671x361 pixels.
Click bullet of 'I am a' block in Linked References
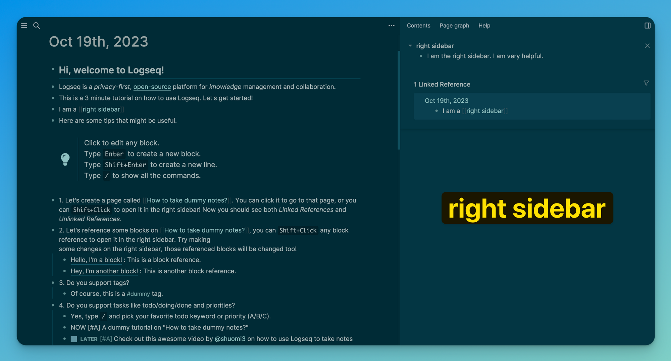tap(436, 111)
